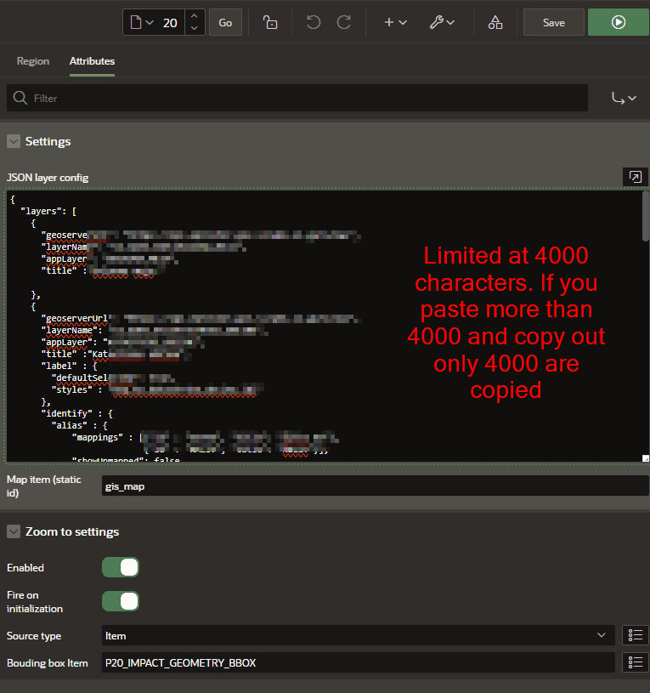Click the Undo arrow icon

coord(314,23)
